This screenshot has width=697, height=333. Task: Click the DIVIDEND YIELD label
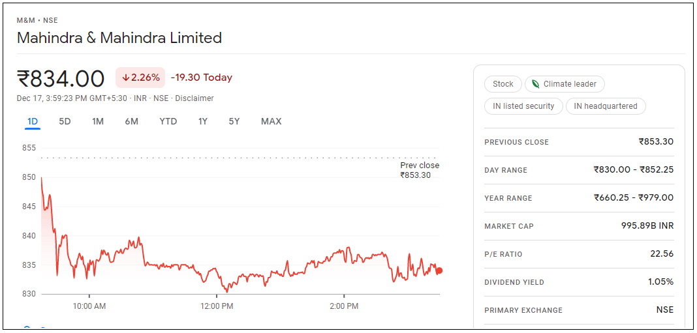pyautogui.click(x=514, y=282)
